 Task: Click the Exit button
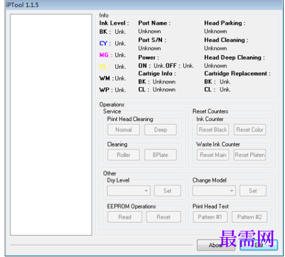point(259,245)
